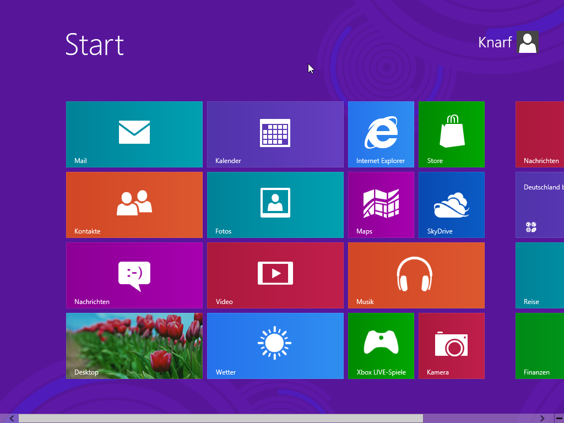The image size is (564, 423).
Task: Click the Video tile label
Action: pos(224,302)
